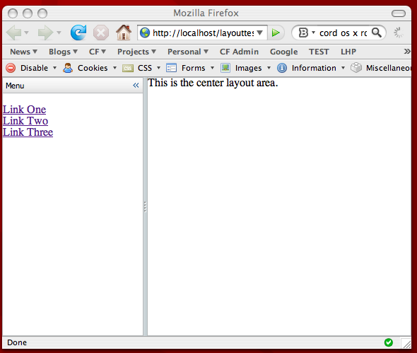Collapse the Menu panel with double chevron

pos(136,86)
